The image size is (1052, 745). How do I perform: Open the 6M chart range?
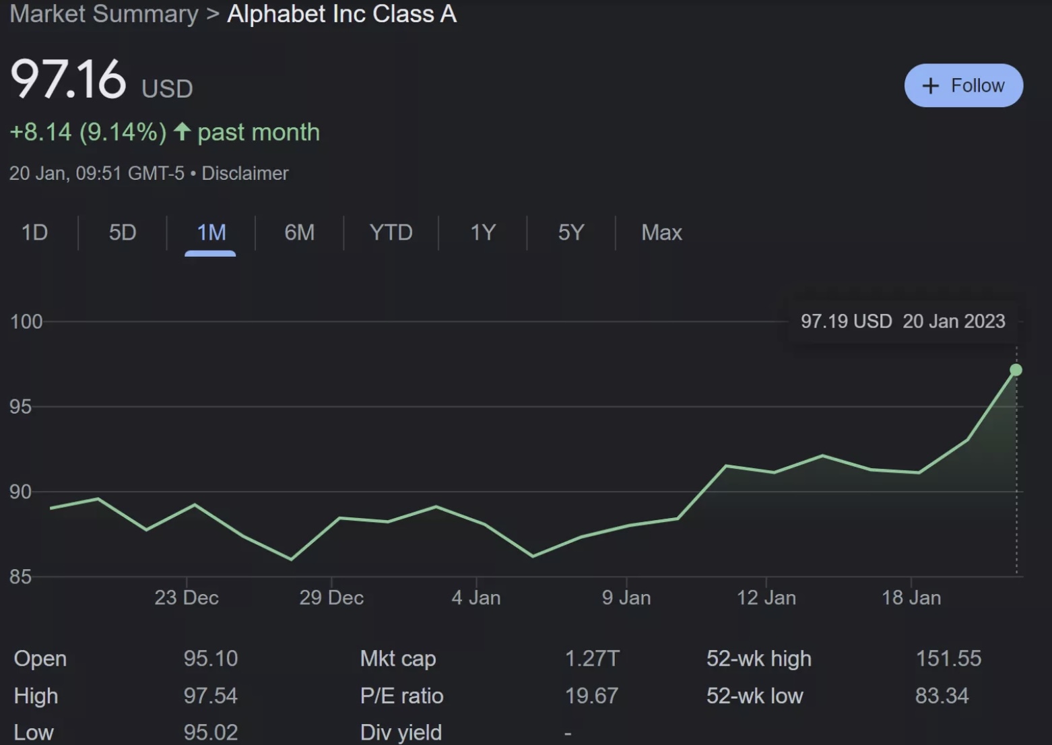[299, 232]
